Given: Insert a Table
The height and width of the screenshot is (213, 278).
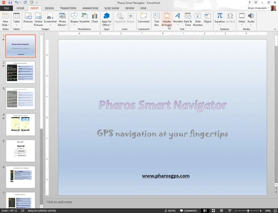Looking at the screenshot, I should tap(17, 20).
